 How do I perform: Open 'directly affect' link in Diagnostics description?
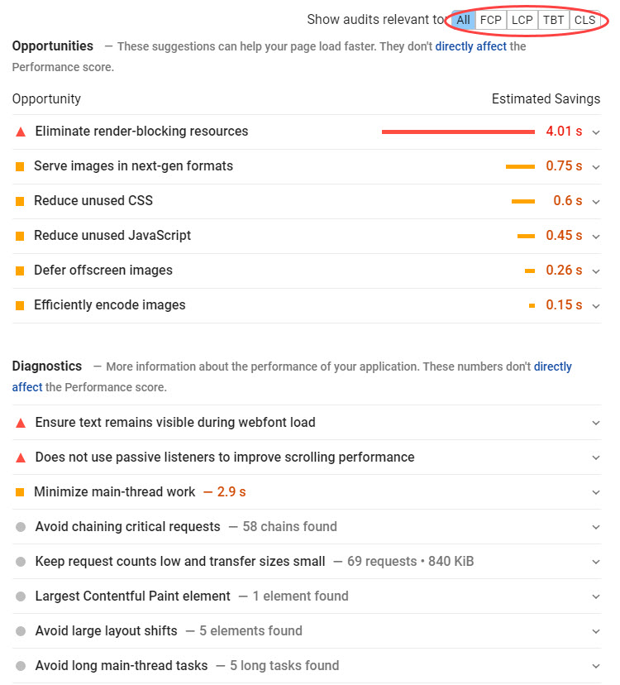pyautogui.click(x=552, y=366)
